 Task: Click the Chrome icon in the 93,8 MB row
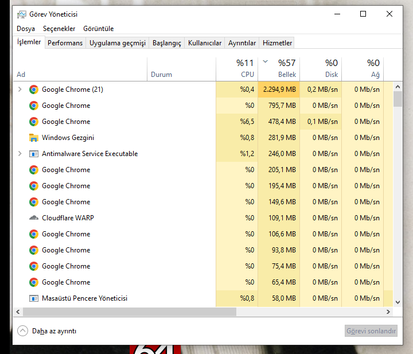tap(34, 250)
